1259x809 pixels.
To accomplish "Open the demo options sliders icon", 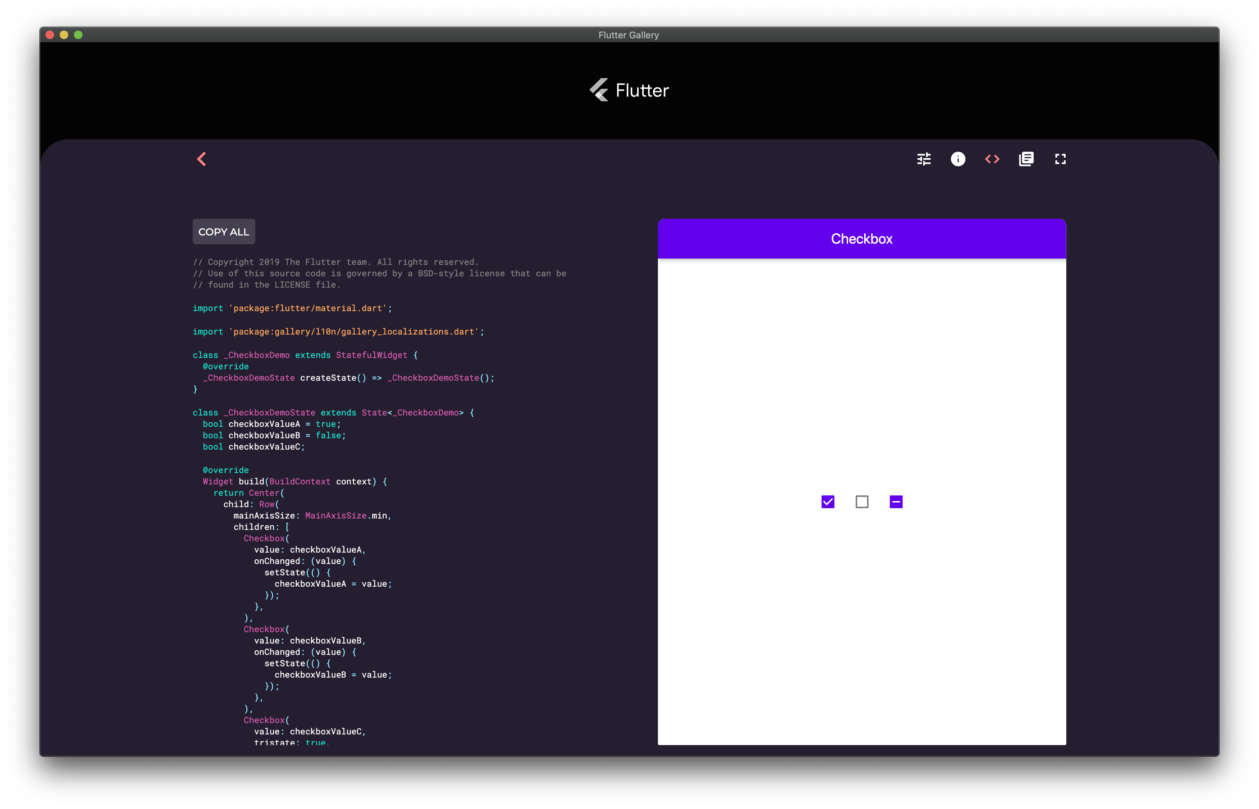I will pos(923,159).
